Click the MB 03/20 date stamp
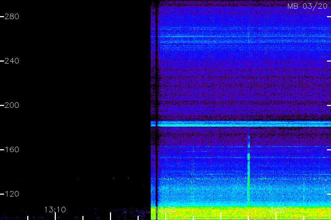This screenshot has width=331, height=220. [307, 6]
